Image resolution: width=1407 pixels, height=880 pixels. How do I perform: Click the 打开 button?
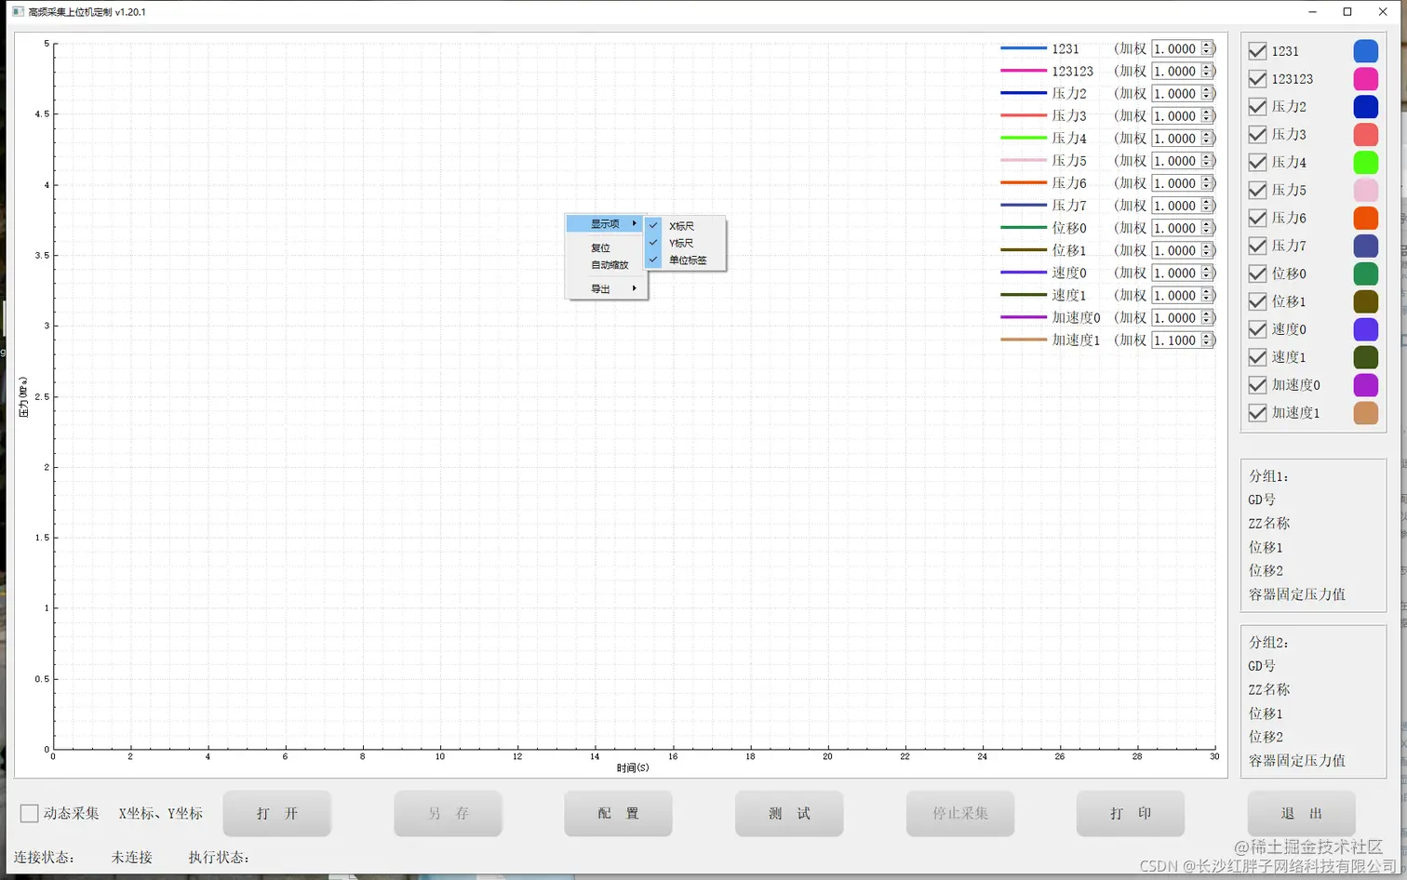click(277, 814)
